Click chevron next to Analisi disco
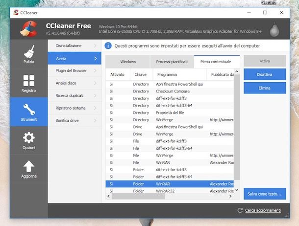Screen dimensions: 299x226 [x=96, y=83]
